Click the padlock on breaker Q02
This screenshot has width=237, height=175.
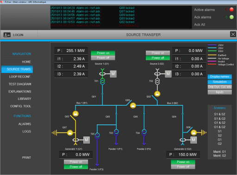157,94
